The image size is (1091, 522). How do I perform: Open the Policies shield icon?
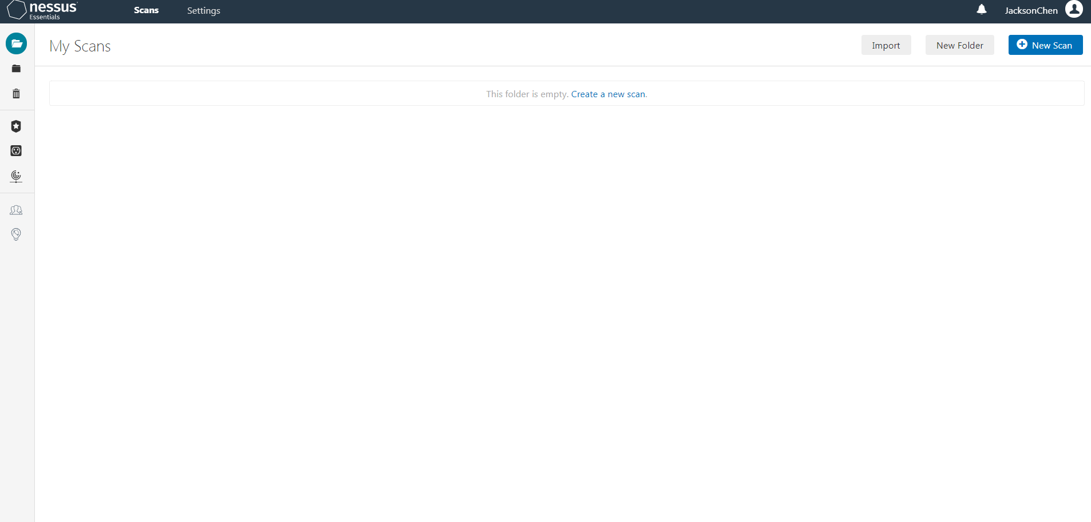(16, 126)
